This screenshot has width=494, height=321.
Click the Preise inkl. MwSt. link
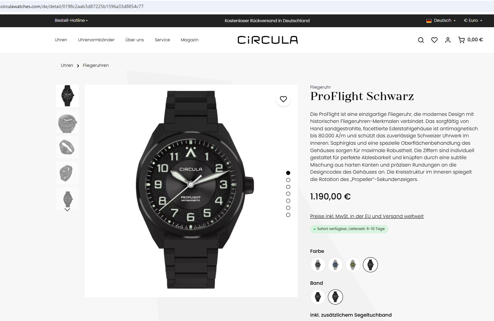367,216
